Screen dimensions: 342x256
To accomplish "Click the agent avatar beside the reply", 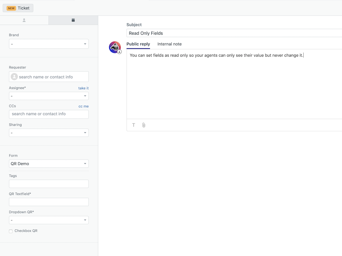I will (x=115, y=47).
